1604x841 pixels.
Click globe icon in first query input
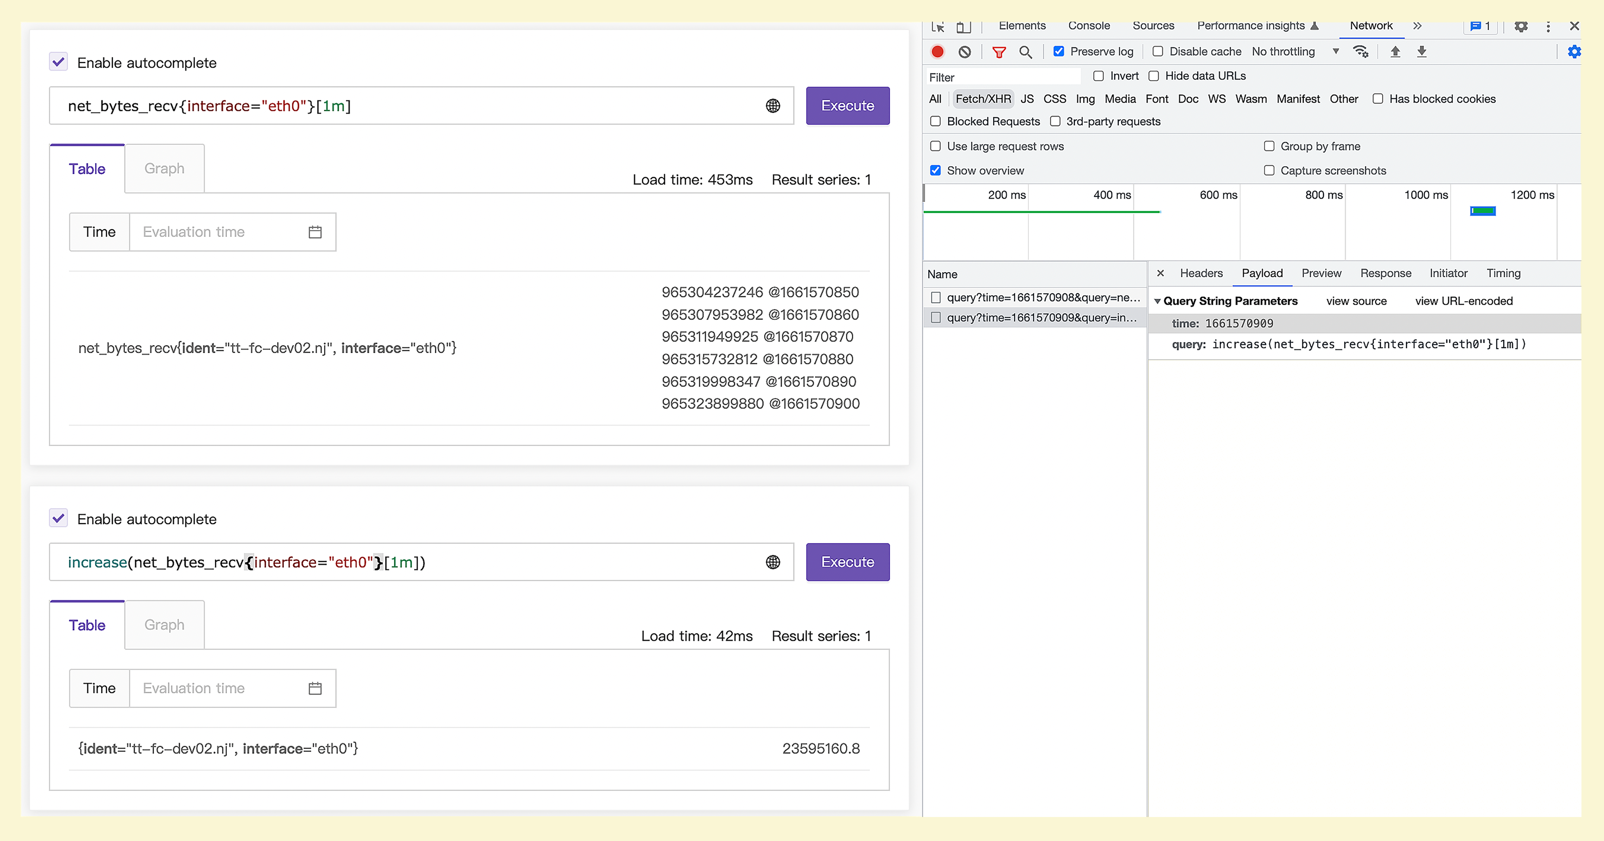coord(773,106)
